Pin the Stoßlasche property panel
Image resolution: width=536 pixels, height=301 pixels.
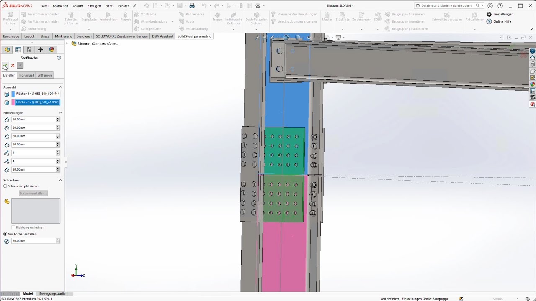[20, 65]
